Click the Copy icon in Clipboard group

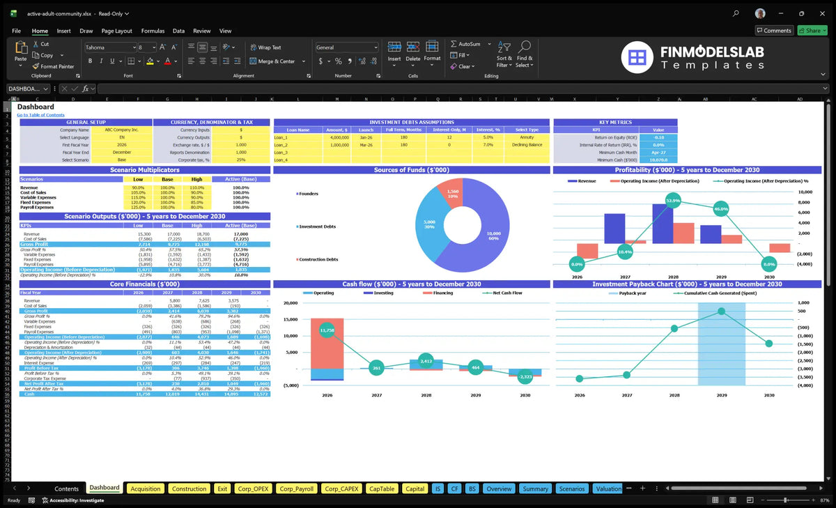coord(35,55)
